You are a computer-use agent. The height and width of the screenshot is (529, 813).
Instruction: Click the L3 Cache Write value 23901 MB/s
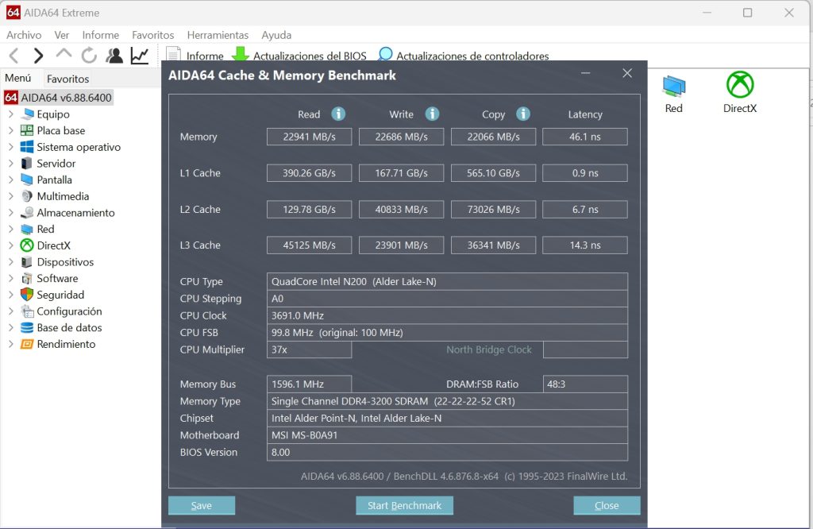coord(401,245)
